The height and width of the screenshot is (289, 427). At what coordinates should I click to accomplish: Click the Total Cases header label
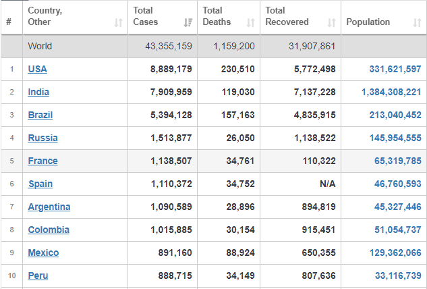coord(146,16)
